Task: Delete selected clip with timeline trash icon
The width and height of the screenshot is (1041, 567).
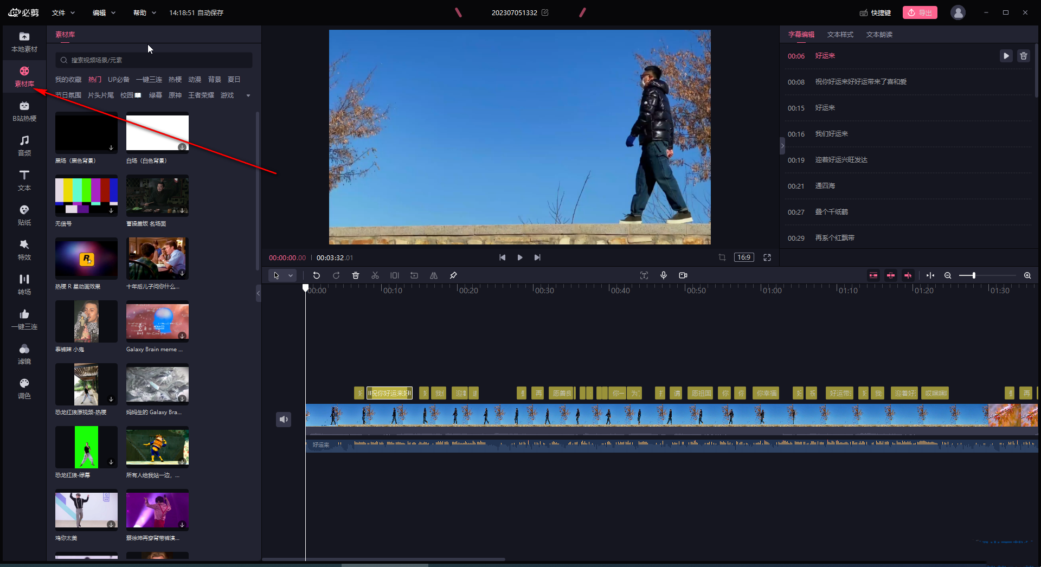Action: point(356,275)
